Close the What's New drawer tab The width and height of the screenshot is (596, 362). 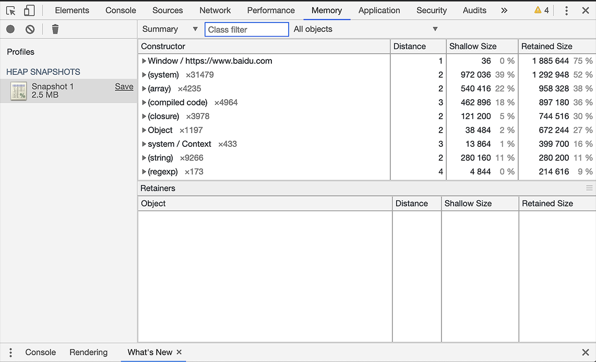179,352
